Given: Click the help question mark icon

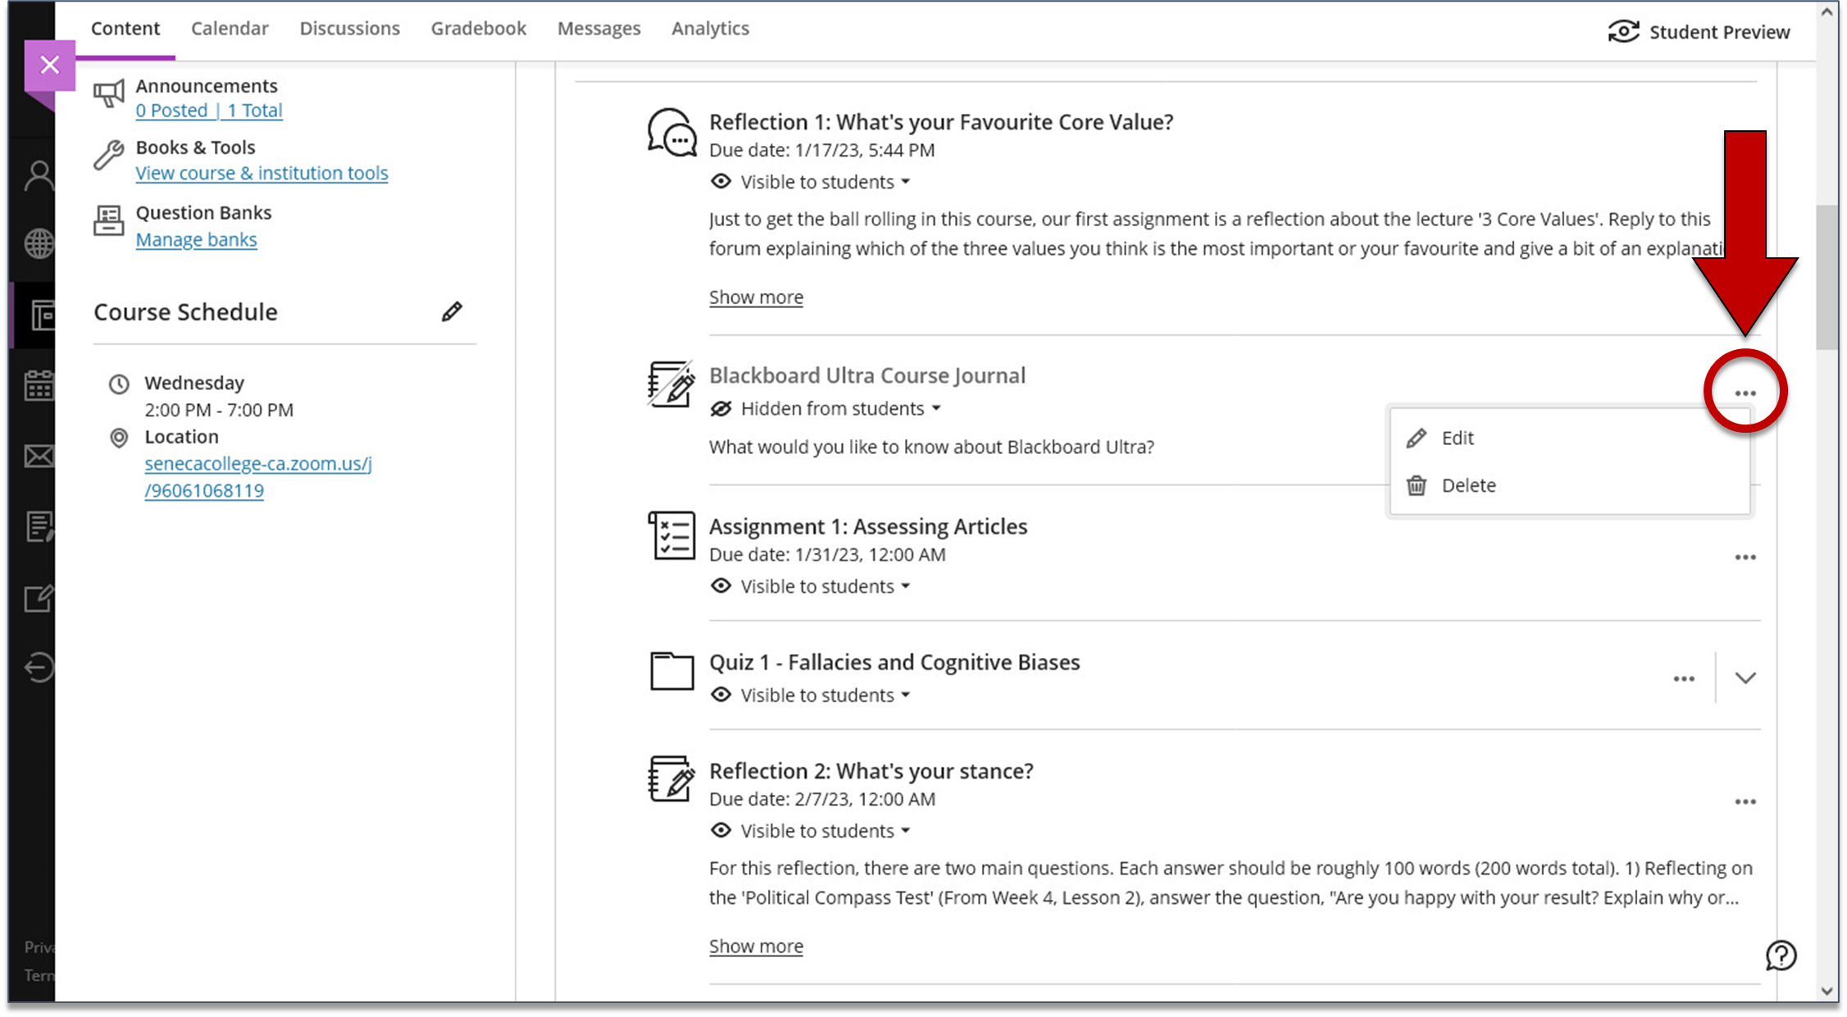Looking at the screenshot, I should pyautogui.click(x=1781, y=955).
